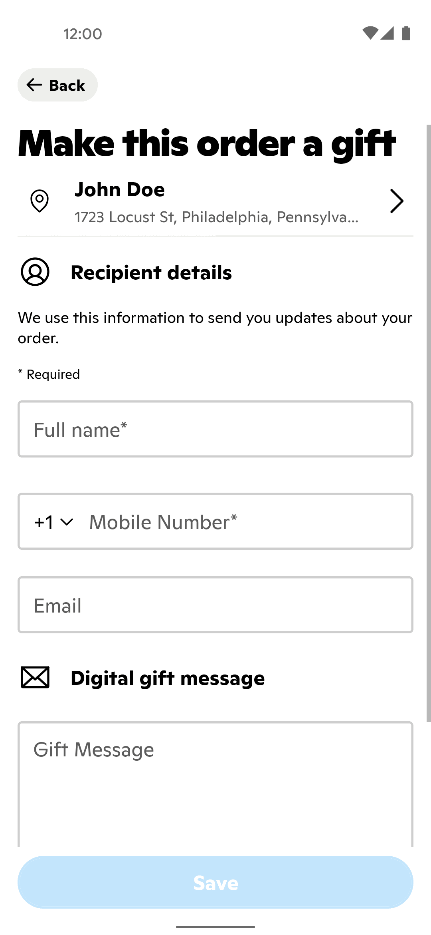Tap the battery status icon
This screenshot has width=431, height=935.
[406, 33]
